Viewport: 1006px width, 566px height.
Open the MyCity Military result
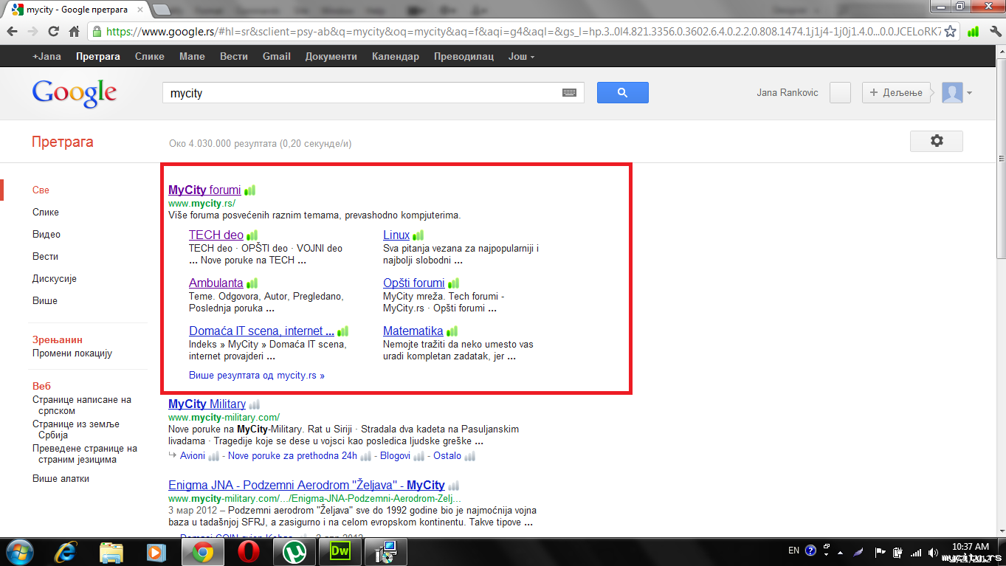tap(207, 404)
